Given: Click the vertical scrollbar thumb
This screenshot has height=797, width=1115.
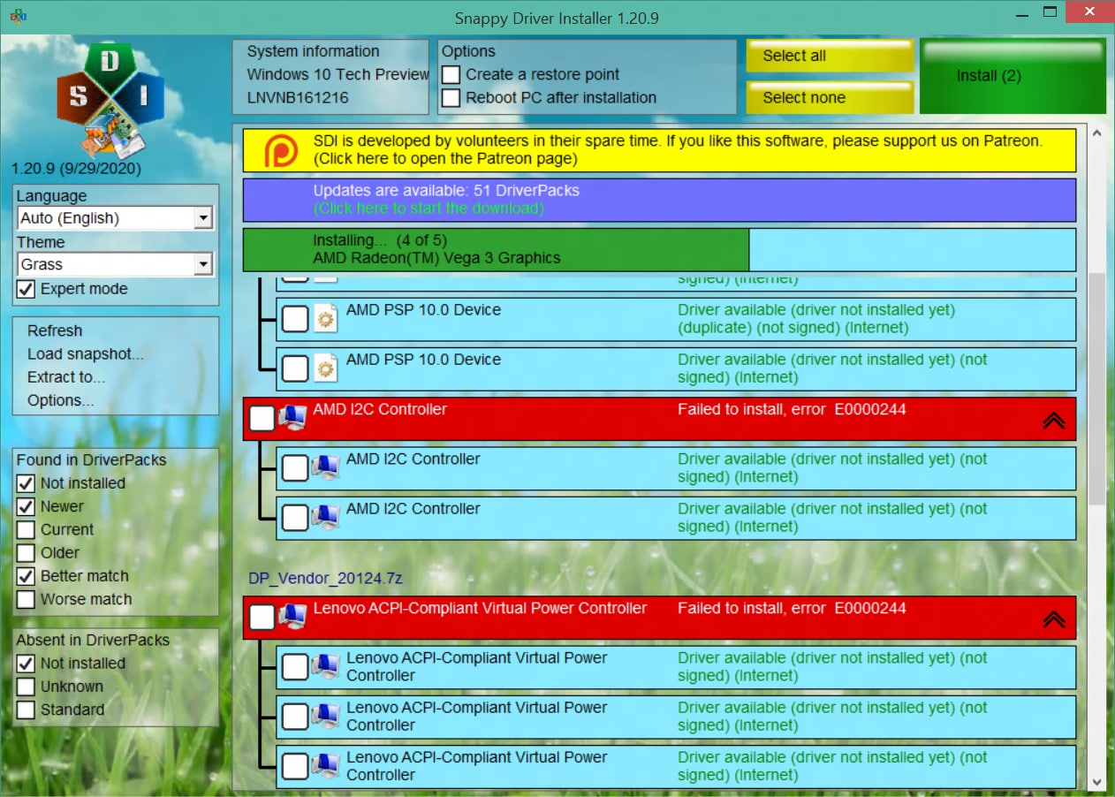Looking at the screenshot, I should point(1096,389).
